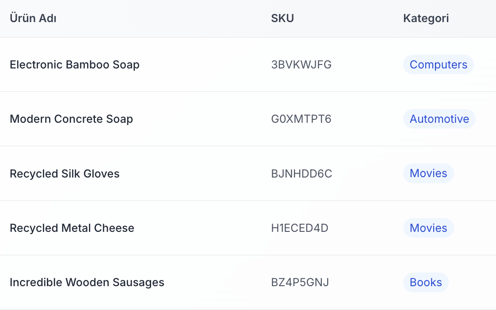Screen dimensions: 496x310
Task: Open Electronic Bamboo Soap product
Action: 75,64
